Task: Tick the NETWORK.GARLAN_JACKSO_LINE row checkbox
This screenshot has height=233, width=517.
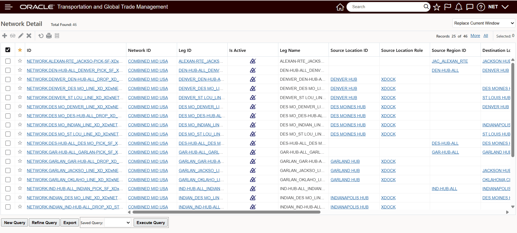Action: [8, 171]
